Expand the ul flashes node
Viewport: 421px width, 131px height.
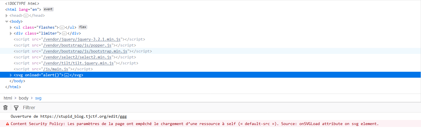pos(11,28)
